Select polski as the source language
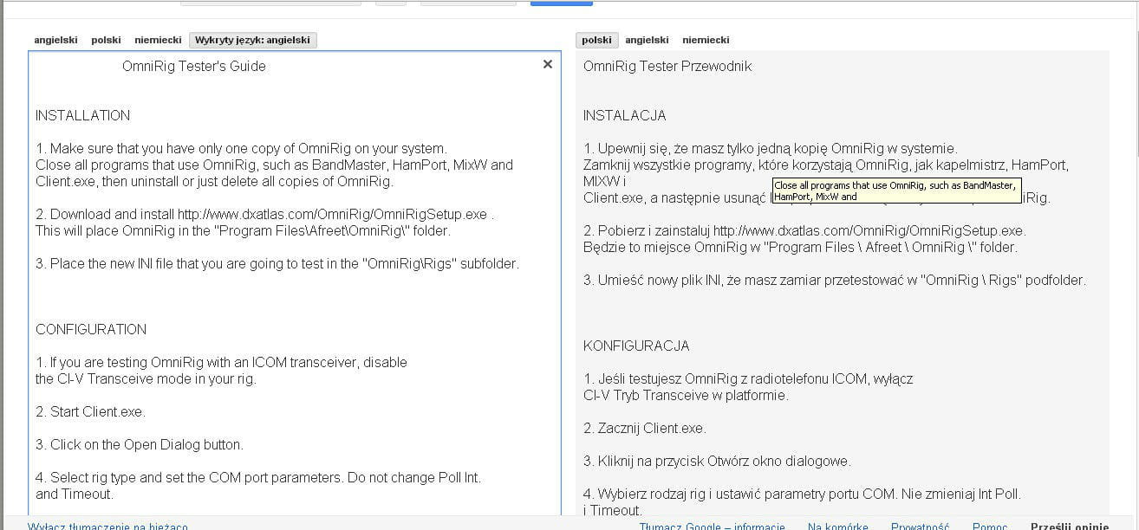Image resolution: width=1139 pixels, height=530 pixels. point(106,40)
